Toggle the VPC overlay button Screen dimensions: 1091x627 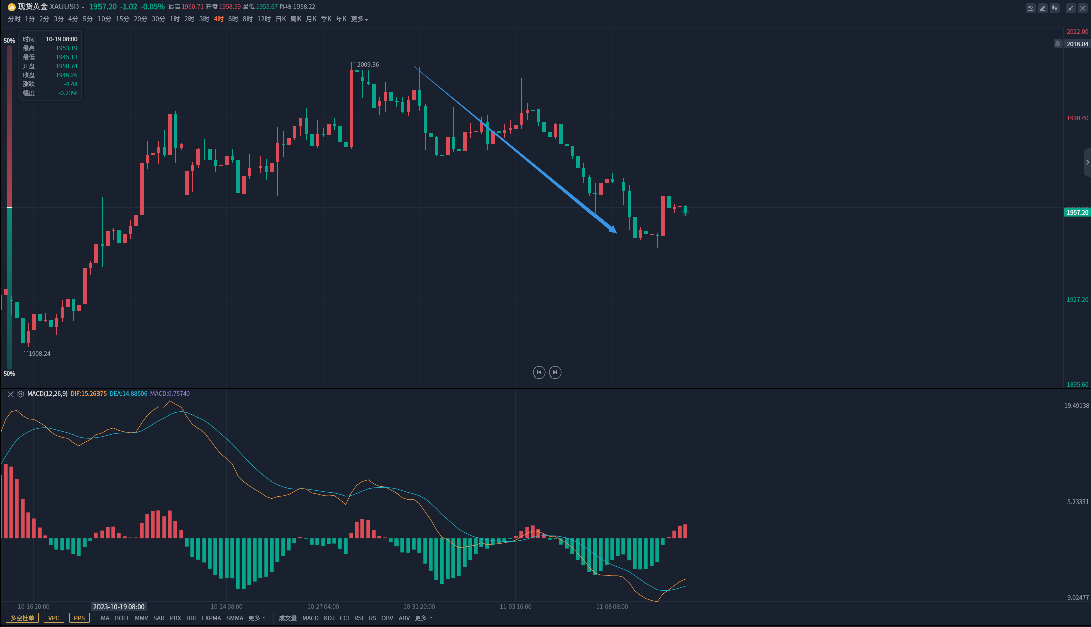point(54,618)
